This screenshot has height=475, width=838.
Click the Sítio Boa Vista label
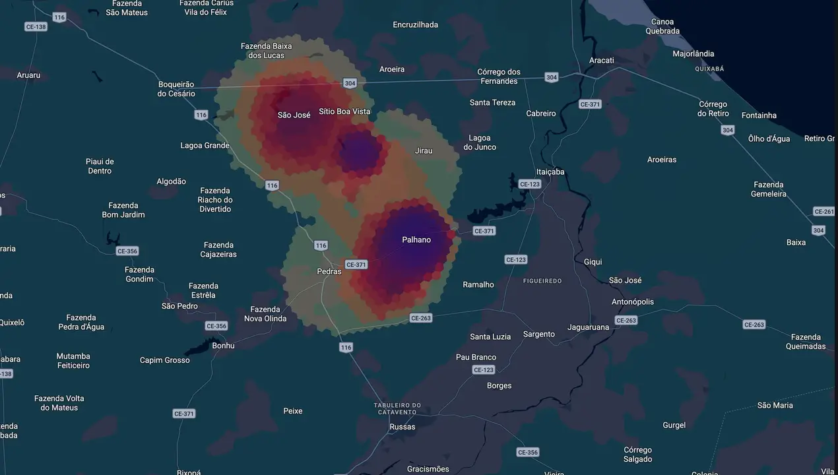click(344, 111)
